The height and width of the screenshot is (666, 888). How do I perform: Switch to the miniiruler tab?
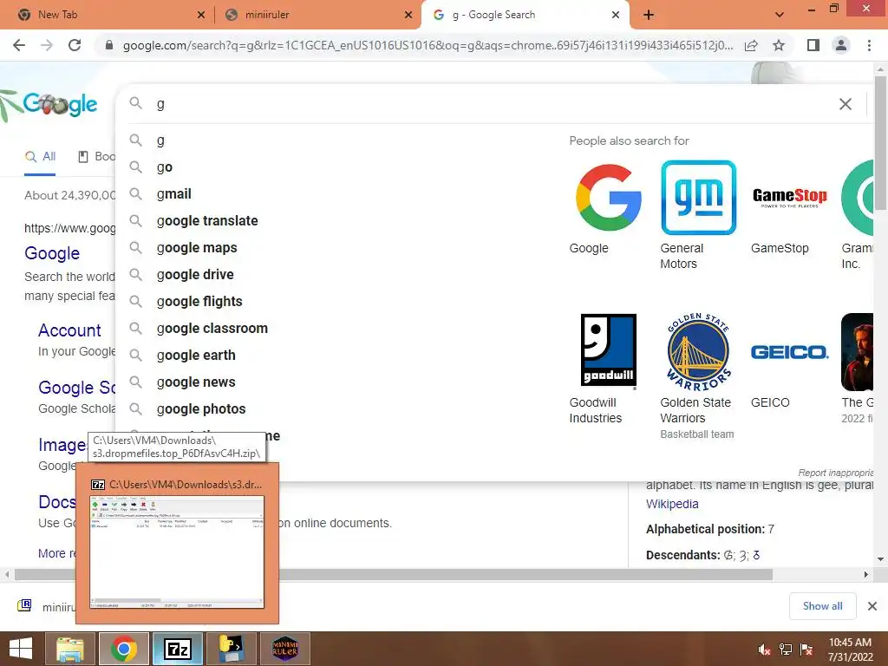(x=317, y=15)
